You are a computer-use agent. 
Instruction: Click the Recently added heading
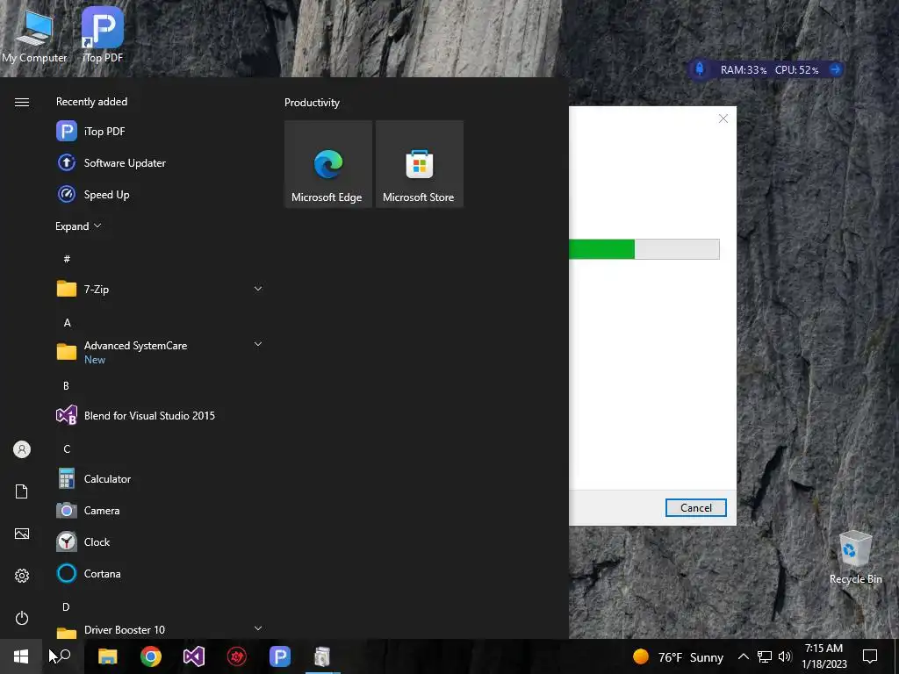click(x=91, y=102)
